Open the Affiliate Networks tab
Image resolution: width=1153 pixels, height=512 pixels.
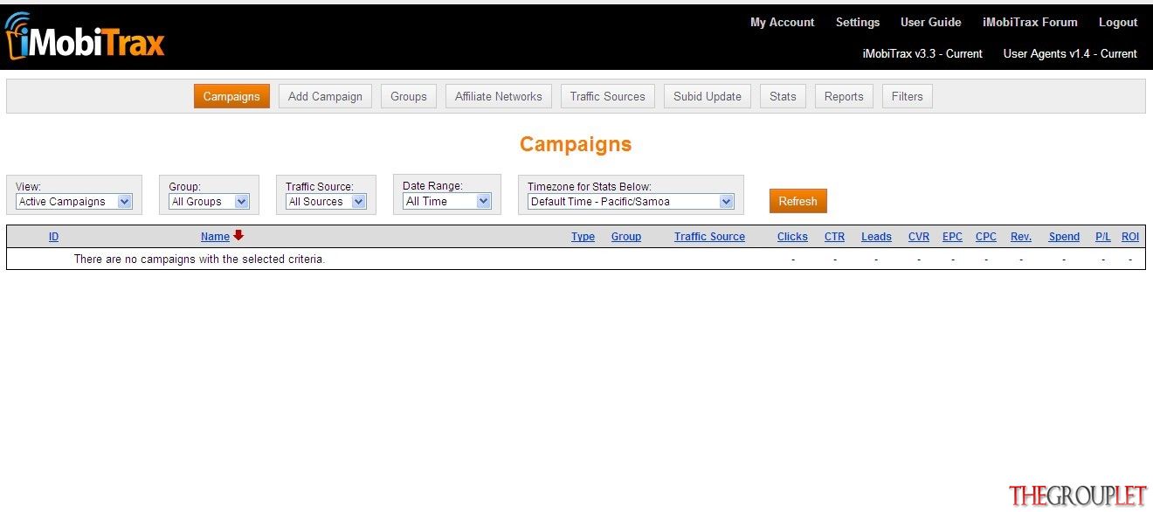[x=498, y=96]
